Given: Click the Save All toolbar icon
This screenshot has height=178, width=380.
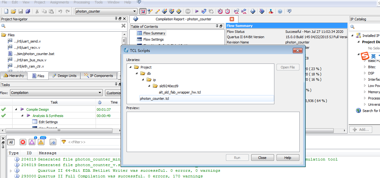Looking at the screenshot, I should tap(28, 11).
